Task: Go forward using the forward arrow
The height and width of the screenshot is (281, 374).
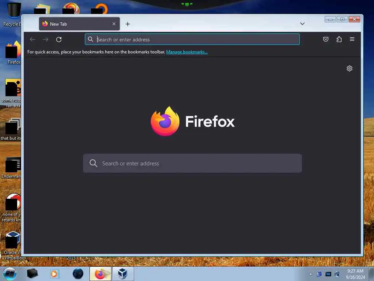Action: click(x=46, y=40)
